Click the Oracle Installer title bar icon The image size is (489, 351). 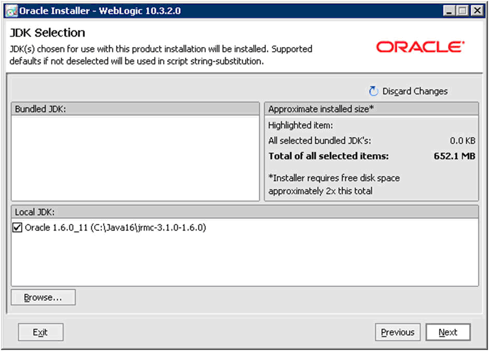click(x=11, y=11)
